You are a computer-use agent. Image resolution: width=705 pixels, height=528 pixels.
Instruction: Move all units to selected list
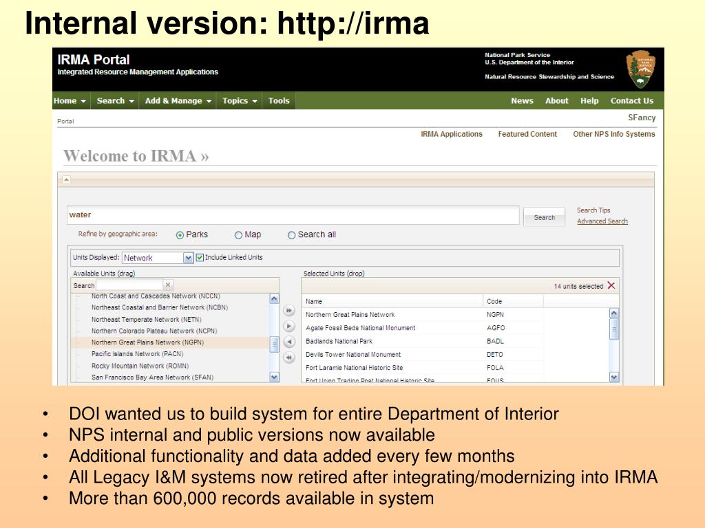(288, 310)
